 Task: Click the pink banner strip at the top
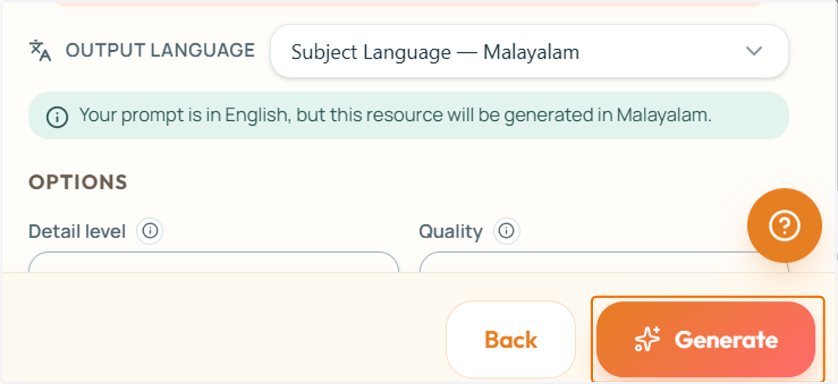409,3
